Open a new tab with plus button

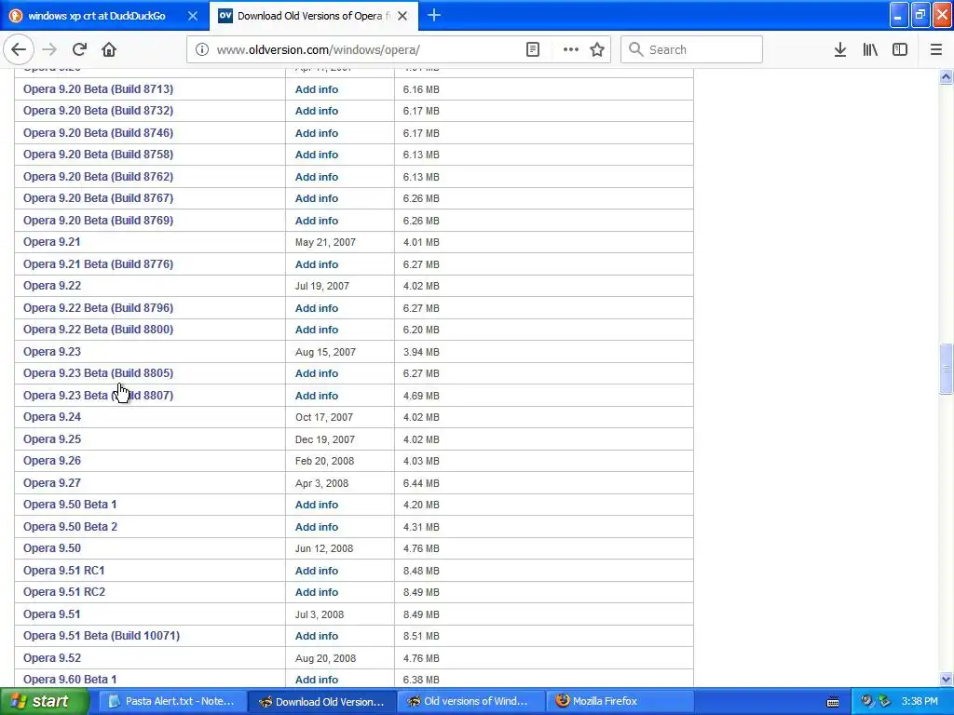(x=434, y=15)
